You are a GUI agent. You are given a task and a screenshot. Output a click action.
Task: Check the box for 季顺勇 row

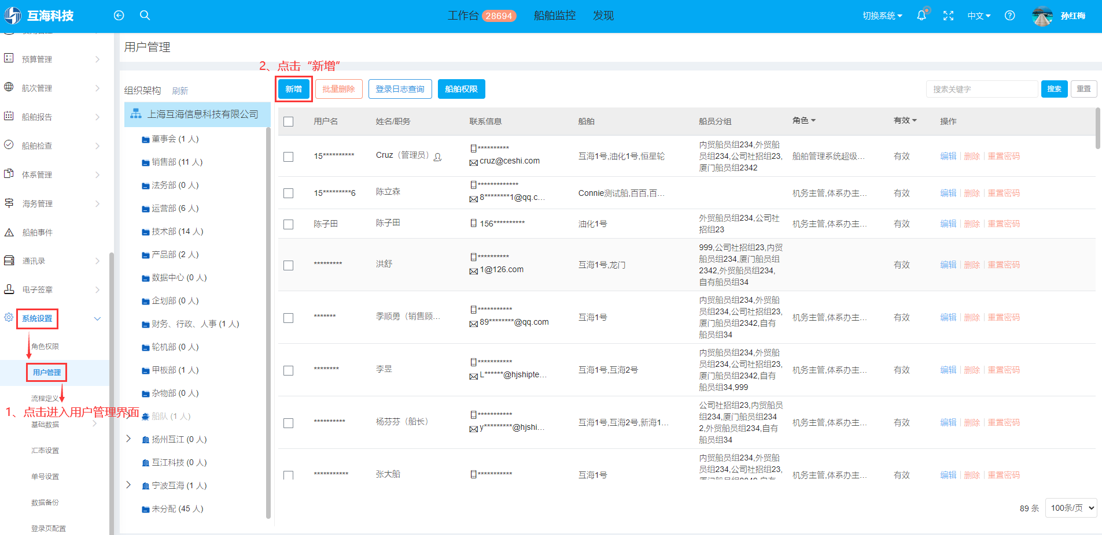(x=289, y=318)
